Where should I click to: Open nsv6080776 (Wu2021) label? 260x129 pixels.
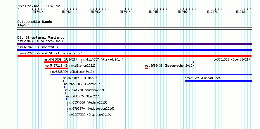[x=83, y=96]
